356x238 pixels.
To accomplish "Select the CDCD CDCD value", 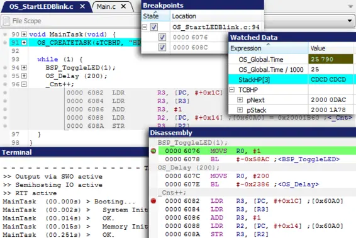I will point(328,79).
